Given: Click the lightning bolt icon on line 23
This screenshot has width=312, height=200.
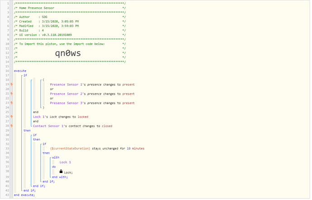Looking at the screenshot, I should 12,103.
